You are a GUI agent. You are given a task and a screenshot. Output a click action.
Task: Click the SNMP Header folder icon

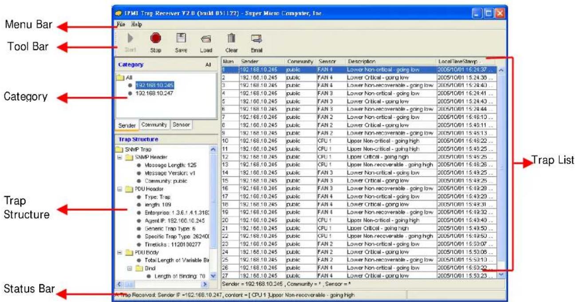pos(130,157)
